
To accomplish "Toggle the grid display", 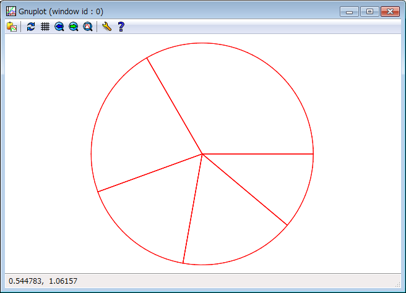I will (45, 27).
